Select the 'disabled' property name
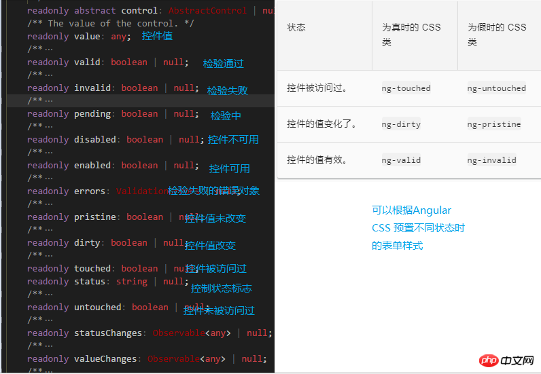 pos(95,139)
